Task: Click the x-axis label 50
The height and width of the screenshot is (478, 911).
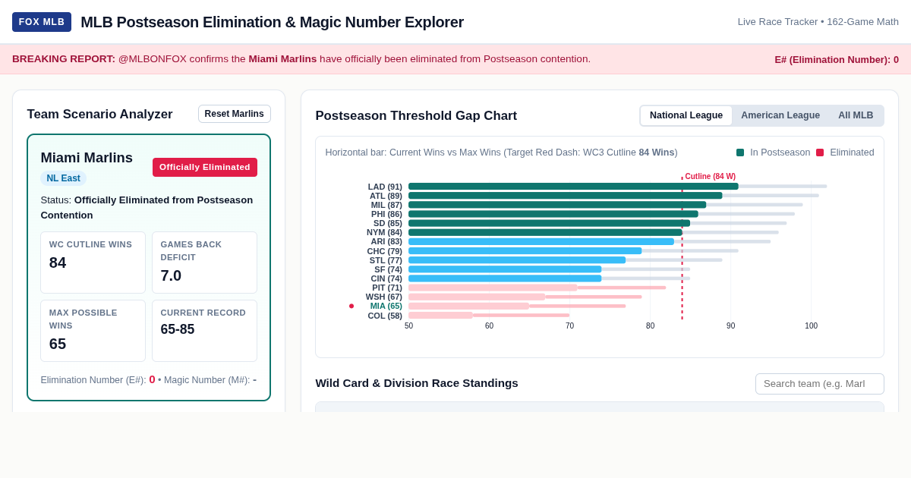Action: click(x=409, y=326)
